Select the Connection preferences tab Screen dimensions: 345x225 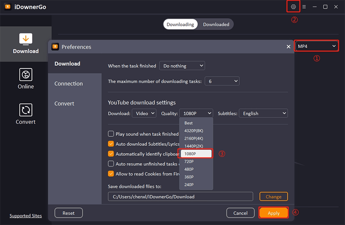[69, 83]
